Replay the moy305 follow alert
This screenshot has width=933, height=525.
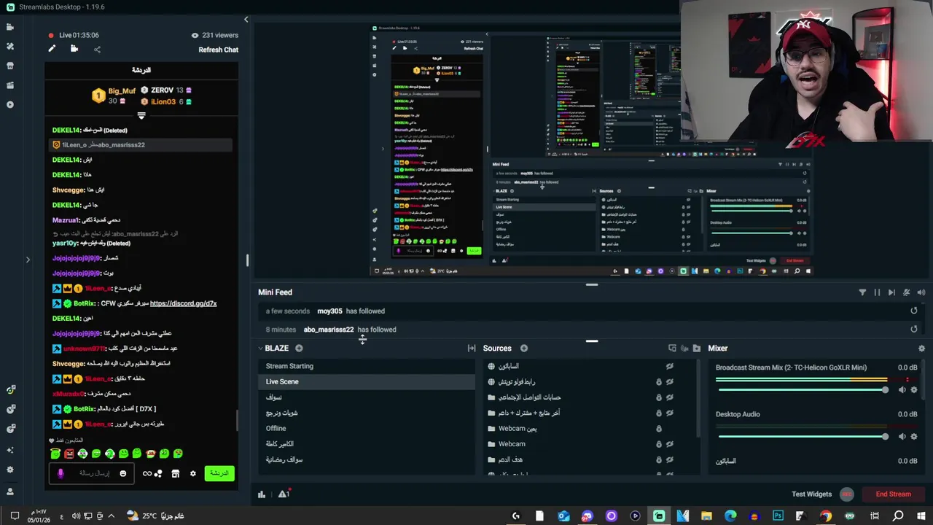[x=913, y=311]
